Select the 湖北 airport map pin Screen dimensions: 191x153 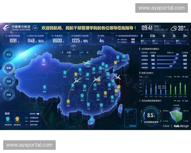click(x=95, y=85)
